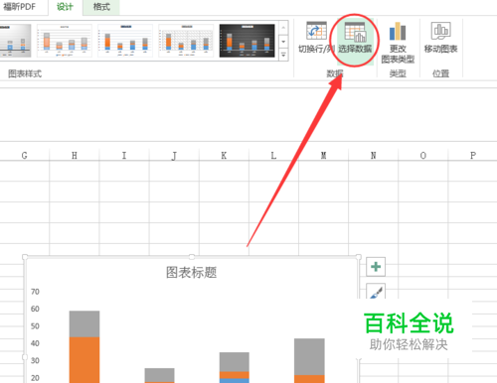The image size is (497, 383).
Task: Pick the white chart style with coloured legend
Action: pyautogui.click(x=65, y=41)
